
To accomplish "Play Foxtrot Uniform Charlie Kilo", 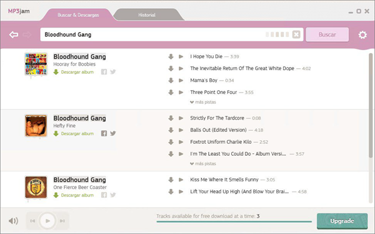I will click(x=181, y=142).
